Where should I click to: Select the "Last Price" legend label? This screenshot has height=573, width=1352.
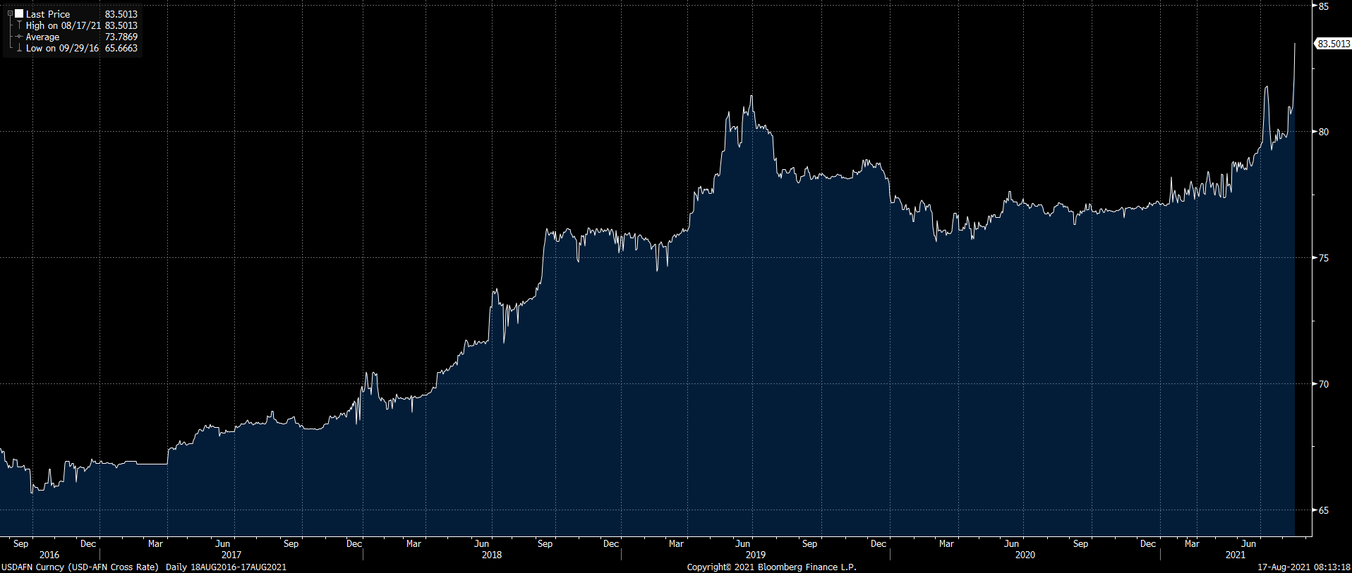pyautogui.click(x=48, y=14)
